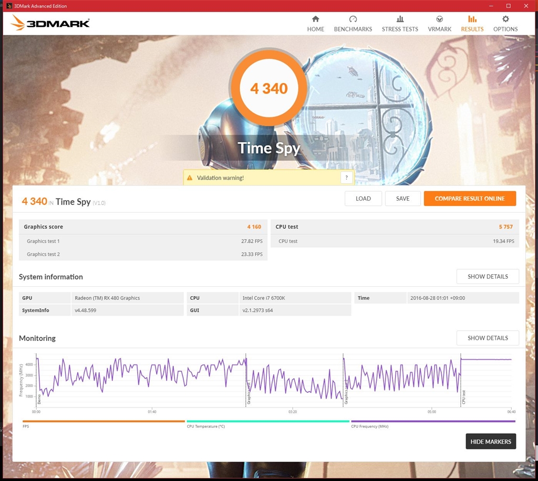The height and width of the screenshot is (481, 538).
Task: Open the Stress Tests bar chart icon
Action: (x=400, y=19)
